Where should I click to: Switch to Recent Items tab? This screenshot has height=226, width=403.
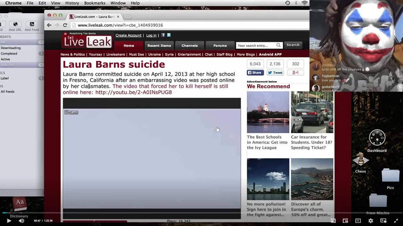coord(159,46)
